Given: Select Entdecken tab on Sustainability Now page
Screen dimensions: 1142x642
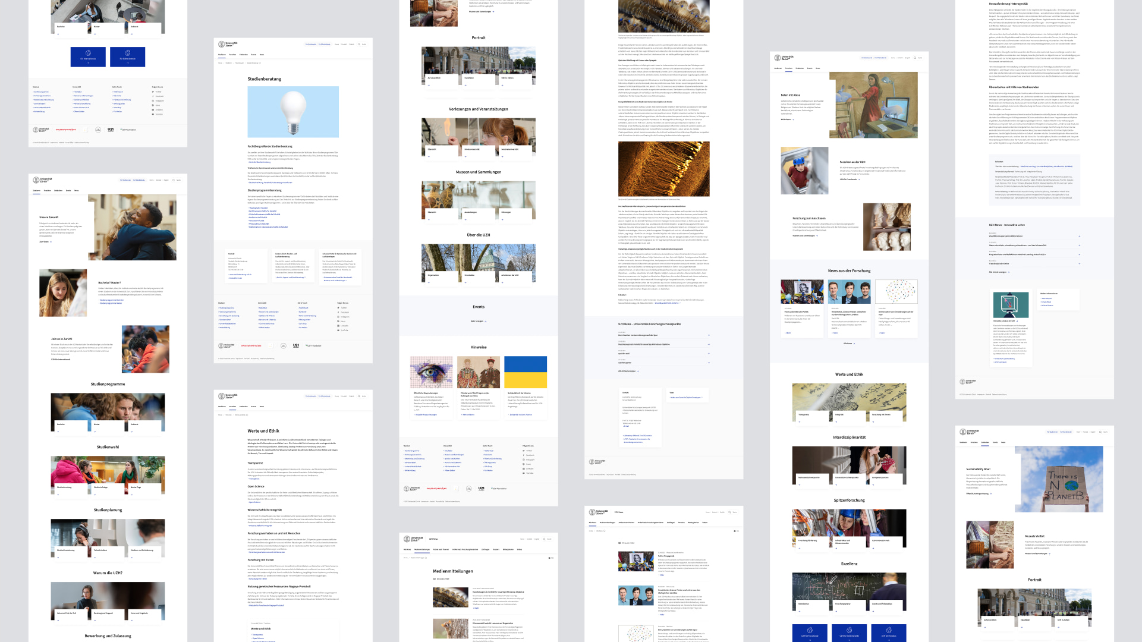Looking at the screenshot, I should (984, 442).
